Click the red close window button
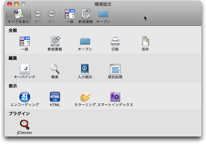This screenshot has width=206, height=144. (x=10, y=4)
